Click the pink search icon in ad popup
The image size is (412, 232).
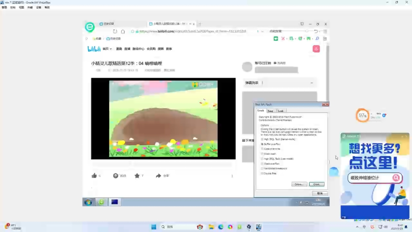(x=396, y=178)
